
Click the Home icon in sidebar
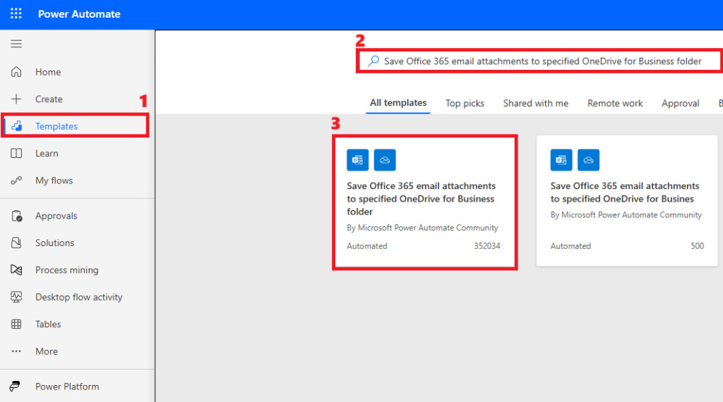coord(16,72)
